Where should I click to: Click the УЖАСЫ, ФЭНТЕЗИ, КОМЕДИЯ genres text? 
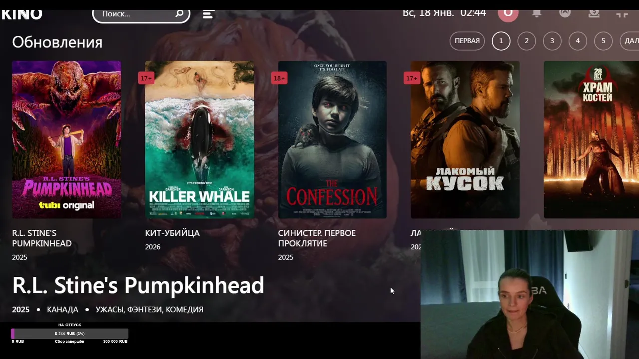point(149,310)
